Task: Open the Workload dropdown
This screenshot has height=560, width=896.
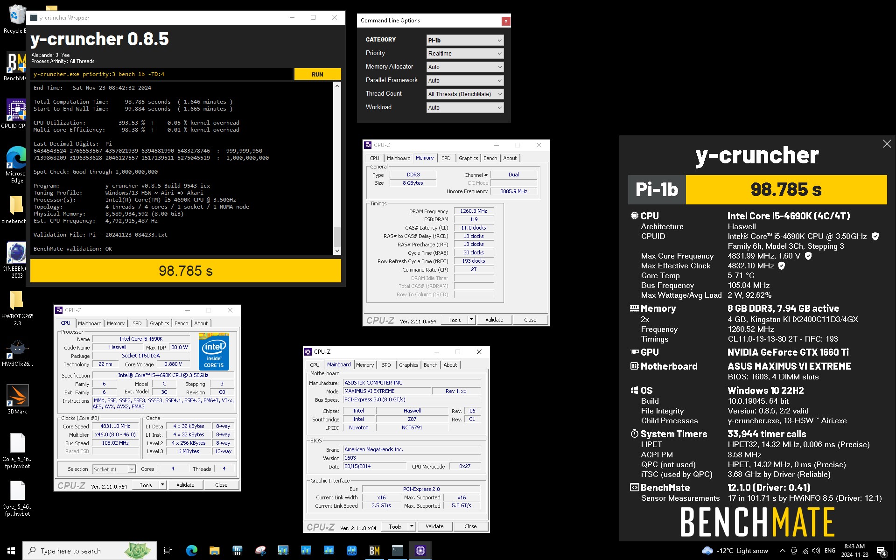Action: 465,107
